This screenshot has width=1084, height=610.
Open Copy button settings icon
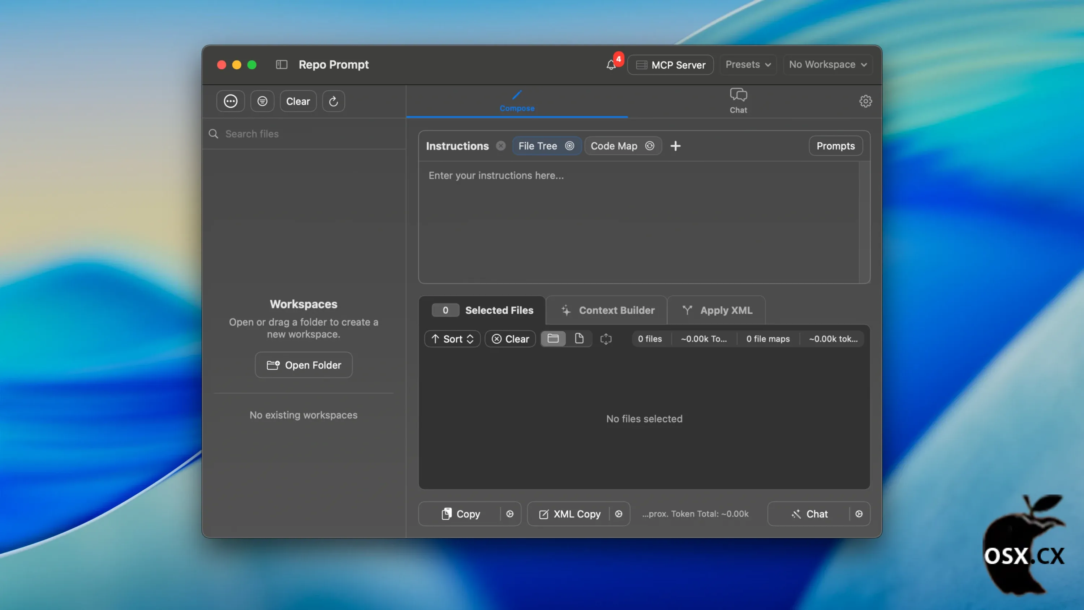(x=509, y=514)
